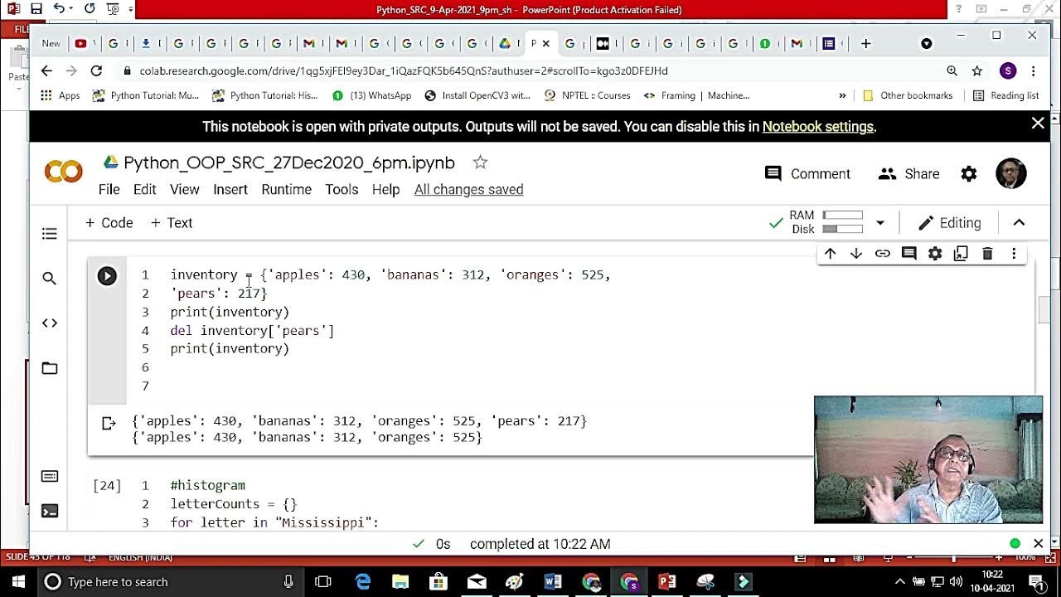The height and width of the screenshot is (597, 1061).
Task: Open find and replace in sidebar
Action: point(50,279)
